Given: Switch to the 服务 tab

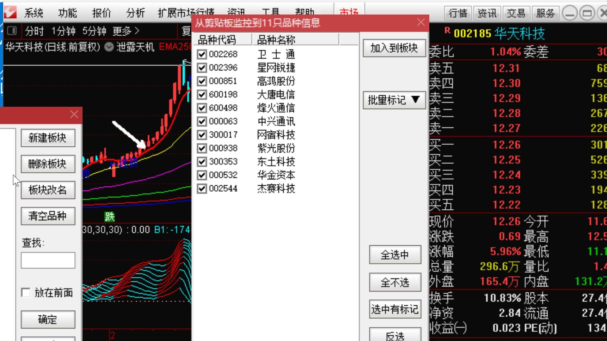Looking at the screenshot, I should 545,13.
